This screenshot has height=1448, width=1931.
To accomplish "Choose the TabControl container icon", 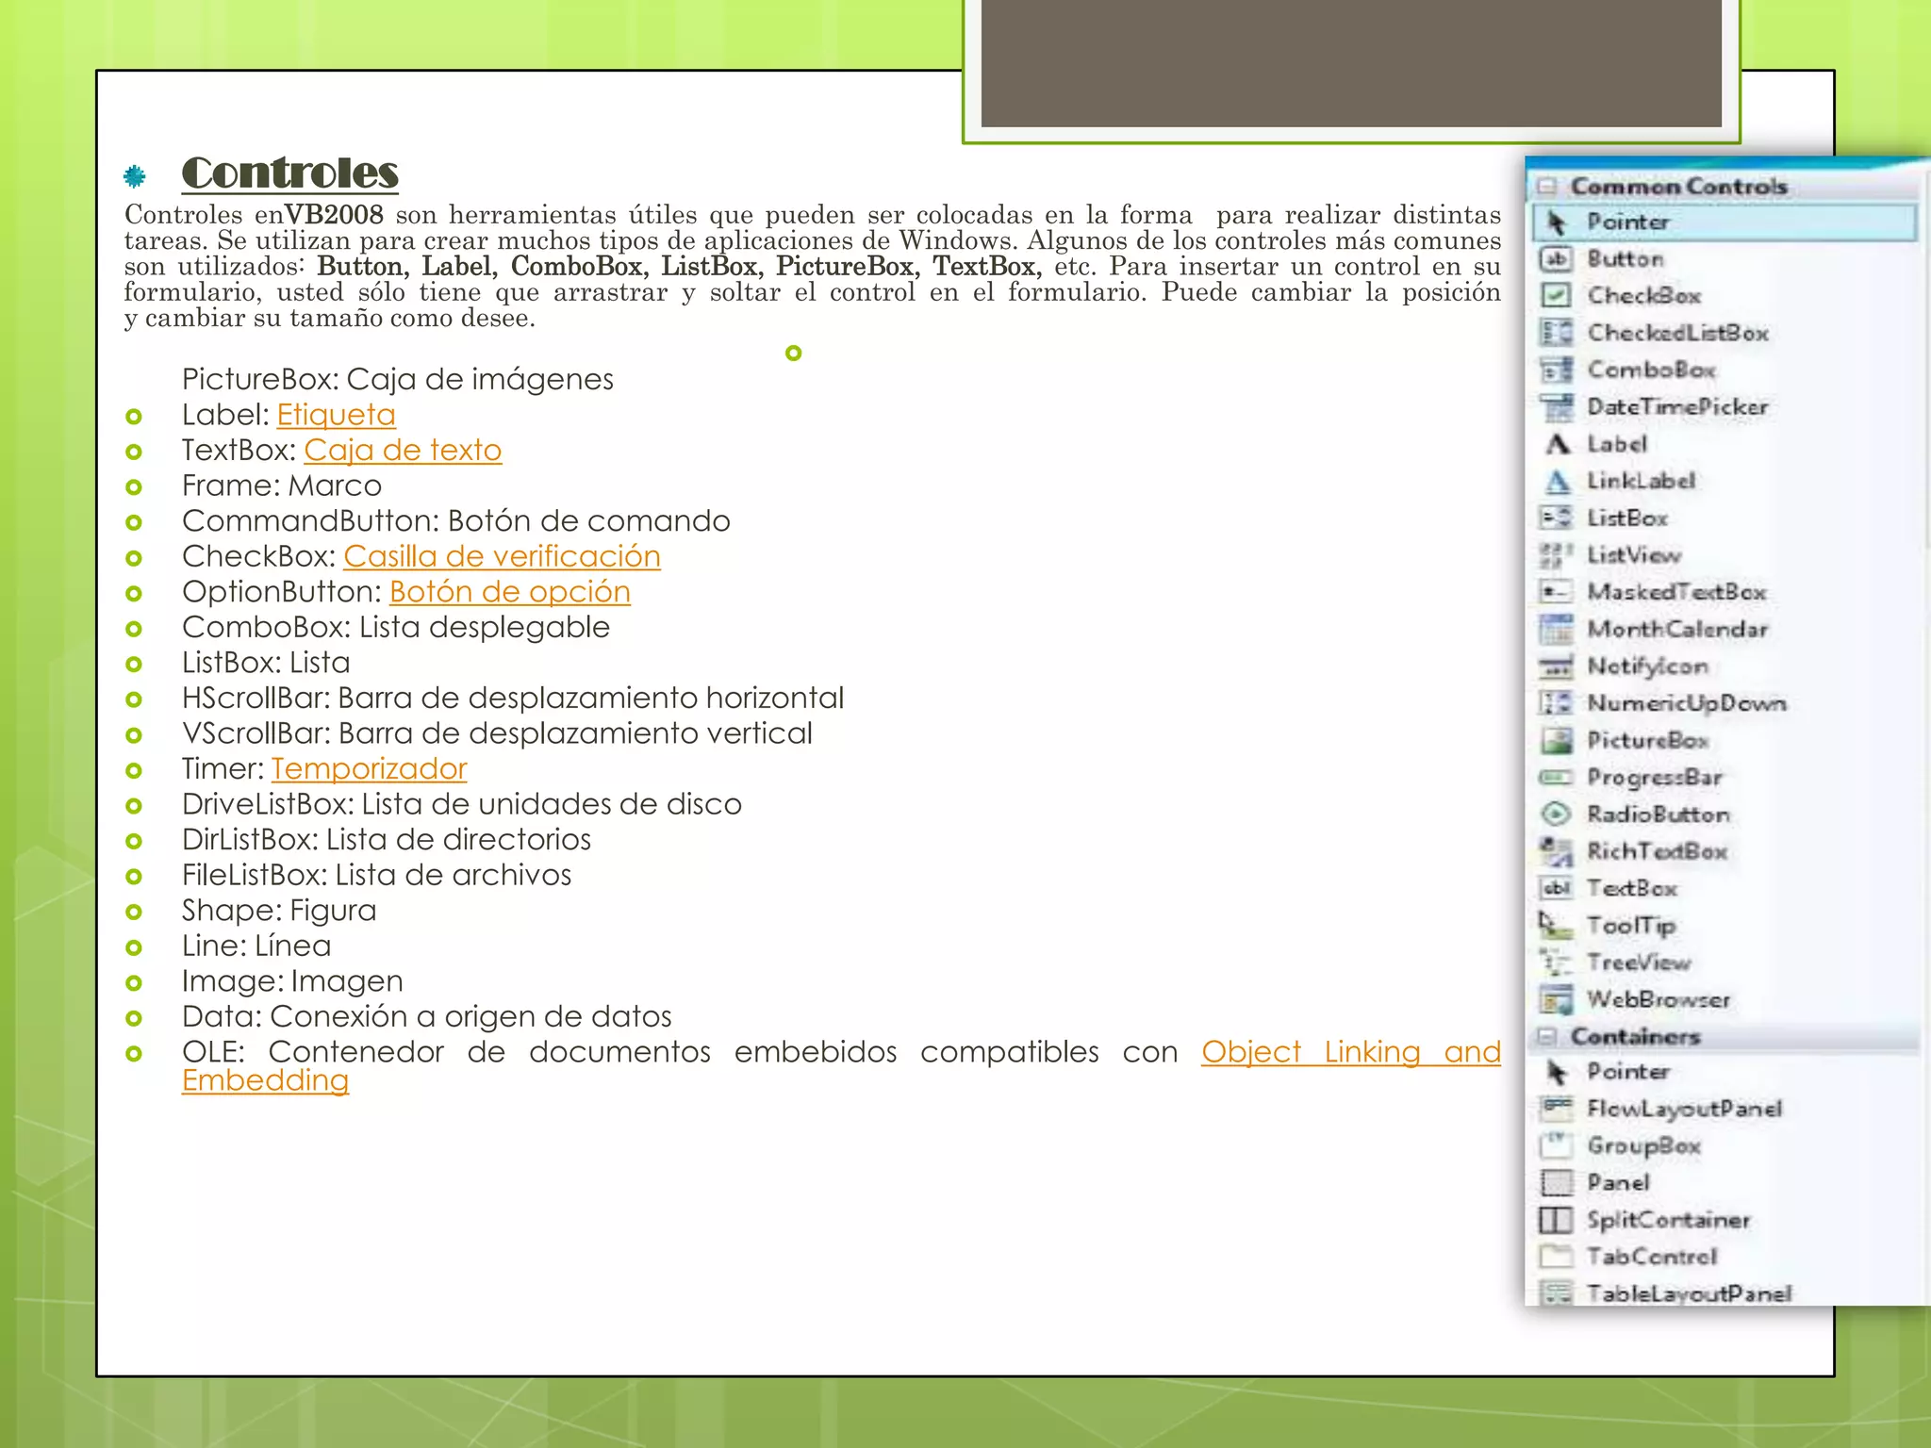I will [1556, 1257].
